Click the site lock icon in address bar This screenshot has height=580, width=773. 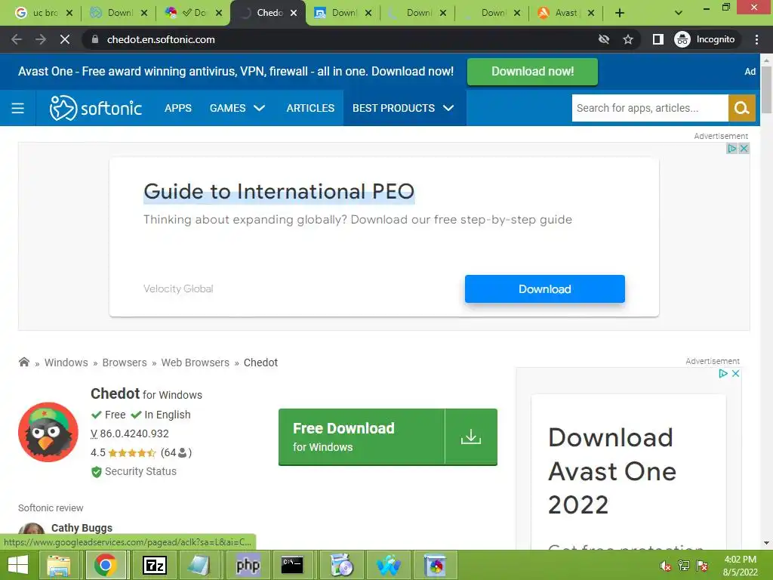click(95, 39)
